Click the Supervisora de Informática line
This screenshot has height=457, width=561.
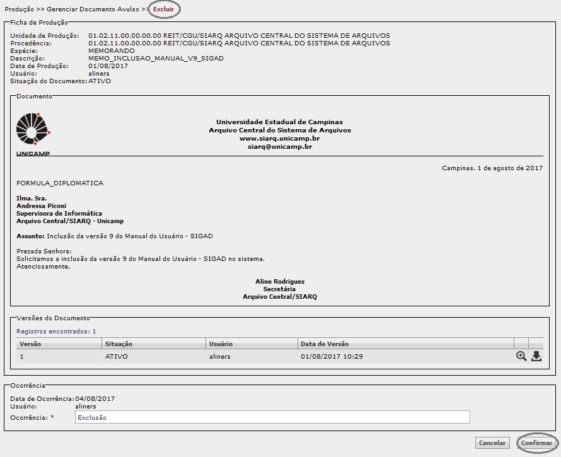tap(59, 213)
